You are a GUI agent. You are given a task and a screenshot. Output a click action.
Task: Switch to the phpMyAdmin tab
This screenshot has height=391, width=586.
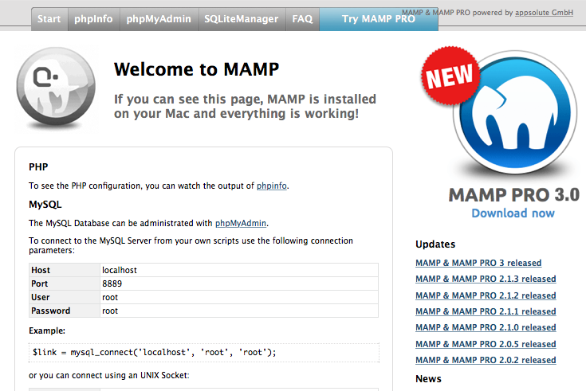coord(159,19)
